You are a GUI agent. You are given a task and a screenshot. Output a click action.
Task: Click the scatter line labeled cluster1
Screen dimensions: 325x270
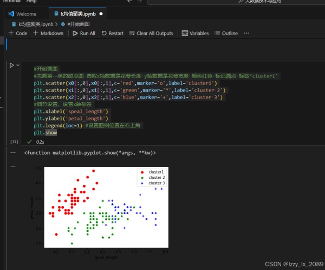click(x=126, y=83)
